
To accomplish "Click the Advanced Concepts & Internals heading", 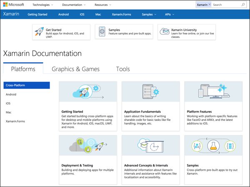I will (146, 165).
